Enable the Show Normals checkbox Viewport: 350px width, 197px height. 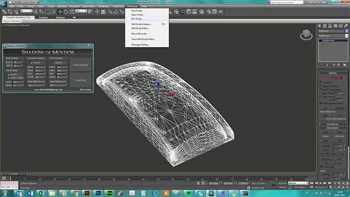point(321,97)
